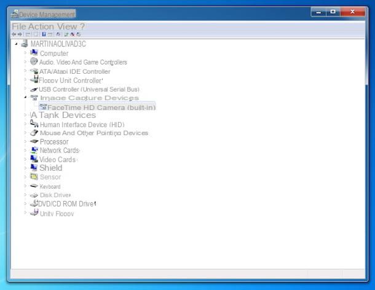The image size is (375, 290).
Task: Select the Image Capture Devices icon
Action: 34,98
